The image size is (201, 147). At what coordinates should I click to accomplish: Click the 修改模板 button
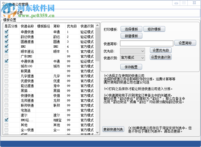pos(154,29)
